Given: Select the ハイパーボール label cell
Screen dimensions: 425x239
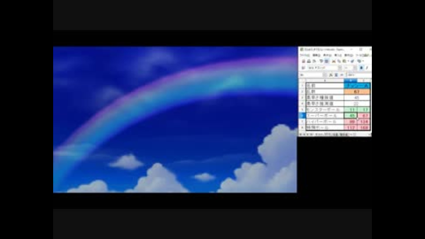Looking at the screenshot, I should pos(325,122).
